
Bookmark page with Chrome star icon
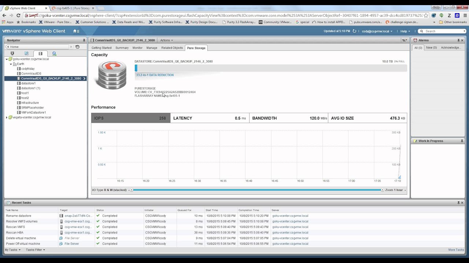(426, 15)
